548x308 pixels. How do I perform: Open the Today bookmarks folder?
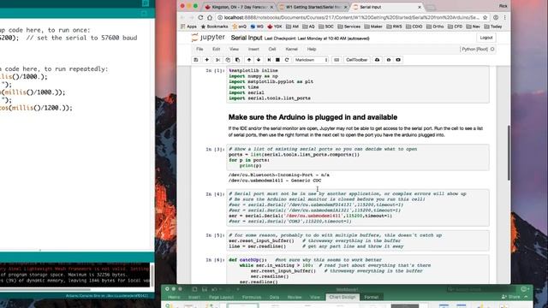point(493,27)
